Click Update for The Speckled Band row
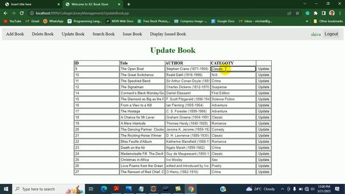Image resolution: width=345 pixels, height=194 pixels. (x=264, y=81)
